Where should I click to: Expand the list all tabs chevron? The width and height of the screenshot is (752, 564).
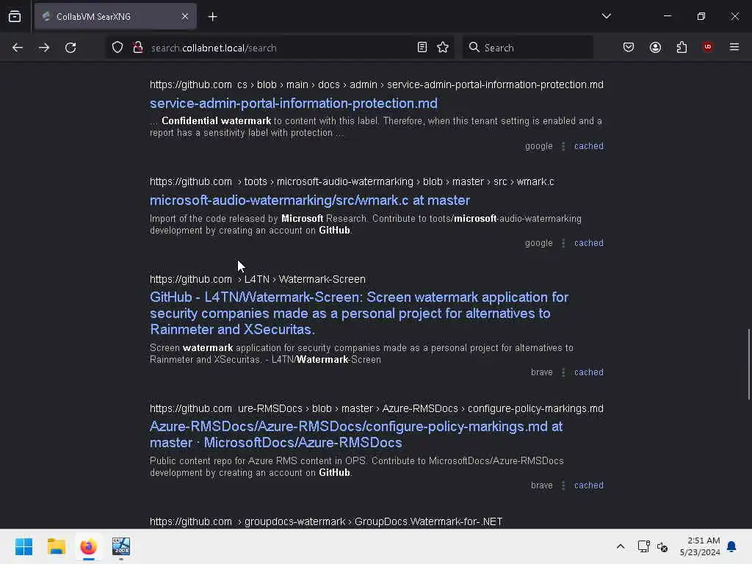606,16
